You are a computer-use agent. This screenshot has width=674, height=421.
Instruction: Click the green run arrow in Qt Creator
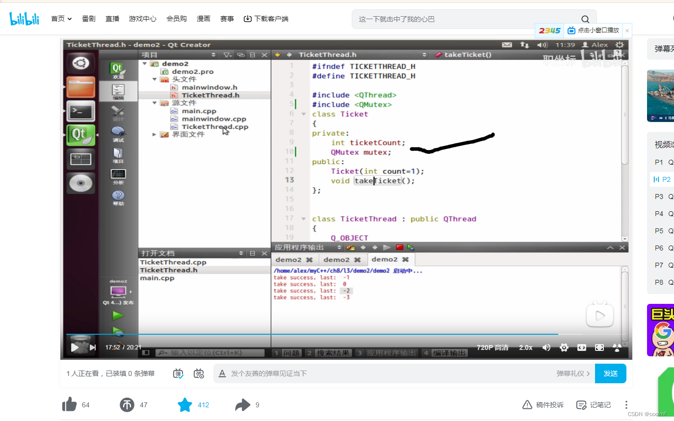(x=118, y=315)
